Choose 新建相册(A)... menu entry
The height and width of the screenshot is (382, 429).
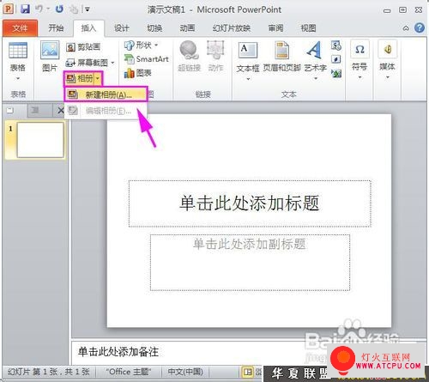(106, 94)
